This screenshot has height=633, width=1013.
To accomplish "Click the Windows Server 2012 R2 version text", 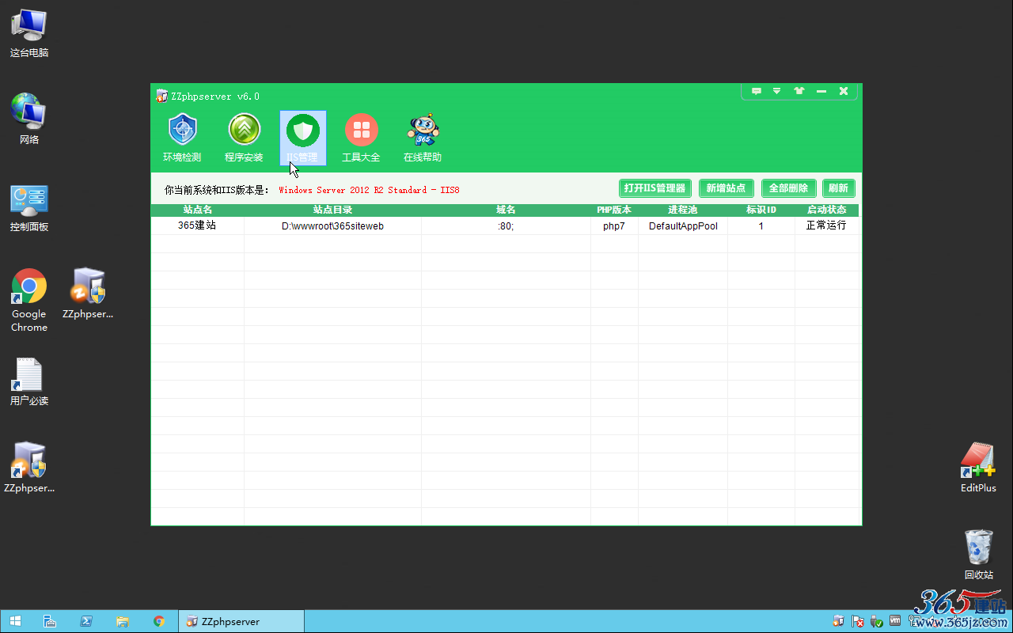I will pyautogui.click(x=369, y=190).
